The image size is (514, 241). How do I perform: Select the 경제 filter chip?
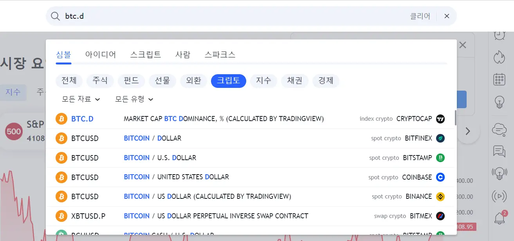click(x=326, y=81)
